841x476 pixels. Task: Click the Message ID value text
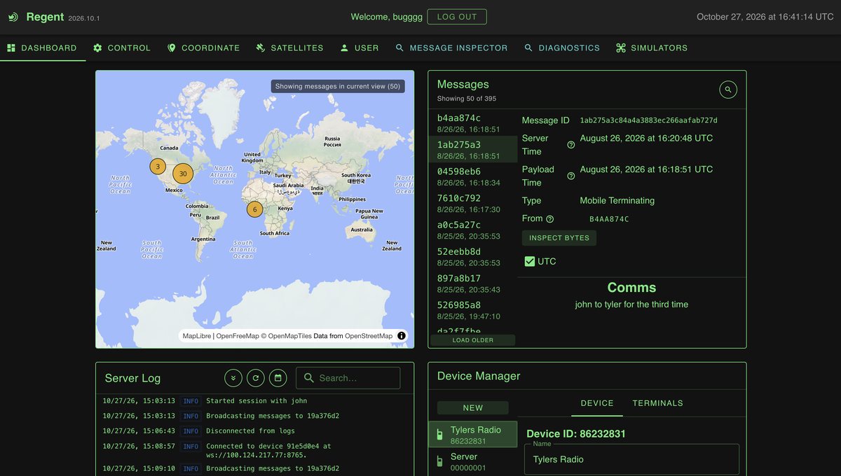(x=649, y=120)
